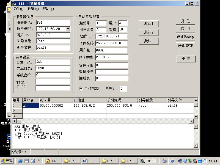Open the 设置 menu
Screen dimensions: 220x165
(33, 9)
